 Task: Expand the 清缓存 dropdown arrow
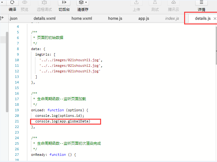[x=86, y=2]
